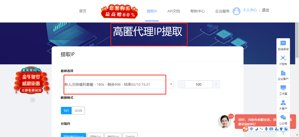The width and height of the screenshot is (299, 137).
Task: Click the 数据格式 label
Action: point(67,98)
